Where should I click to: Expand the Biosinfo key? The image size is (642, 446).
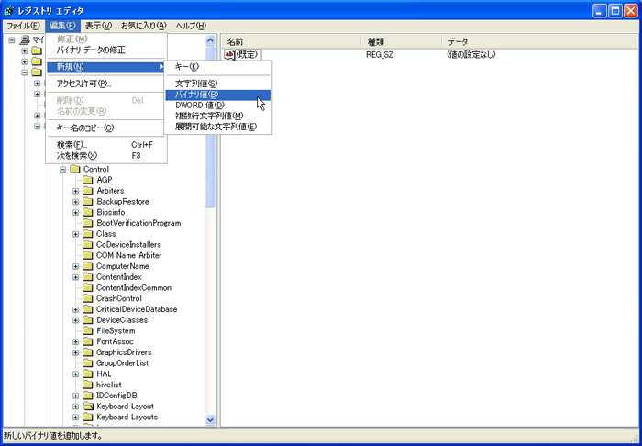pos(76,212)
